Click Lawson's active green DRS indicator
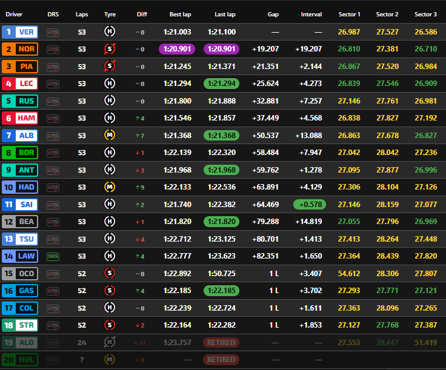Screen dimensions: 446x370 click(x=53, y=256)
